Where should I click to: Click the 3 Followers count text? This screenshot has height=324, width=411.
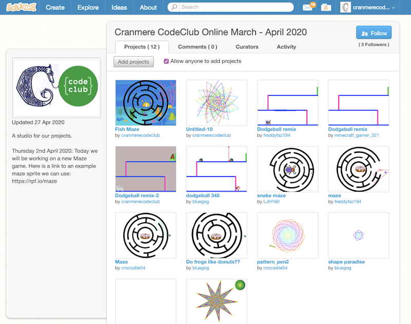pyautogui.click(x=374, y=45)
